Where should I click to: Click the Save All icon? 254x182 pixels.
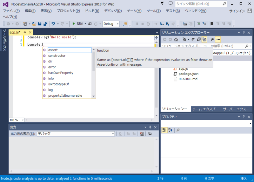coord(45,24)
